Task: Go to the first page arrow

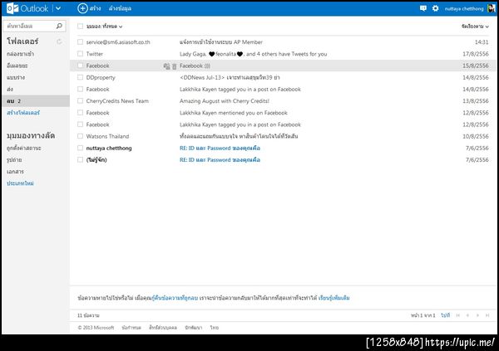Action: 458,315
